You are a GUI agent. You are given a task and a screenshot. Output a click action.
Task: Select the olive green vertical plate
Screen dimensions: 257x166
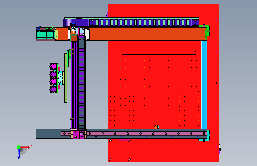pos(66,78)
